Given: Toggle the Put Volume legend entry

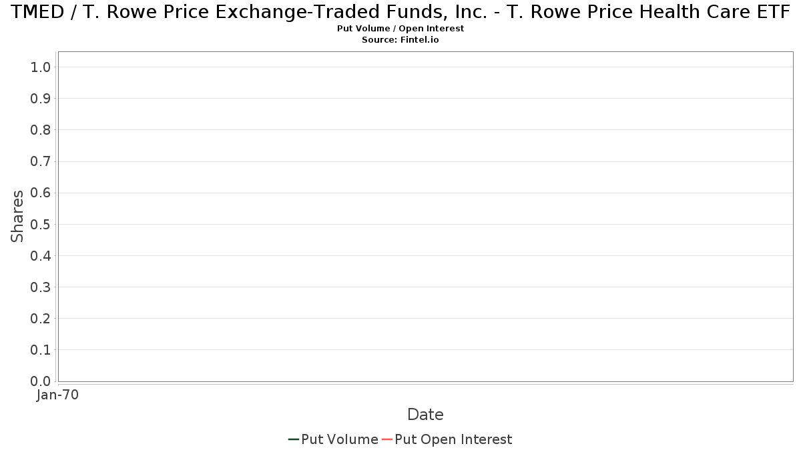Looking at the screenshot, I should (x=333, y=439).
